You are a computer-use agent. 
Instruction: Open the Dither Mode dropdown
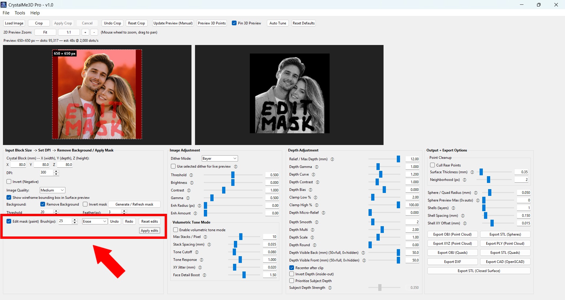click(219, 159)
